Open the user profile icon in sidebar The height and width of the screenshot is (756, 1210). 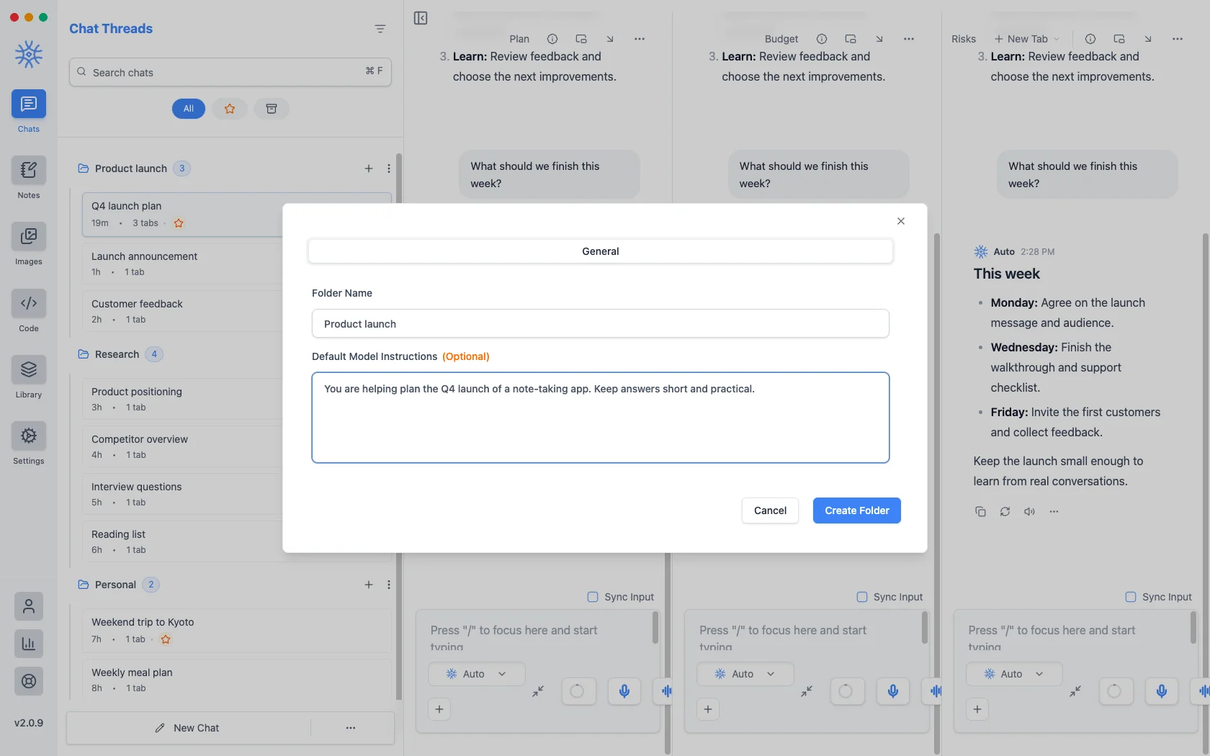pyautogui.click(x=29, y=606)
